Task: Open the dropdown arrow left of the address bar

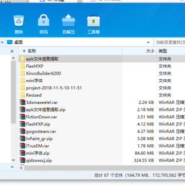Action: pyautogui.click(x=2, y=42)
